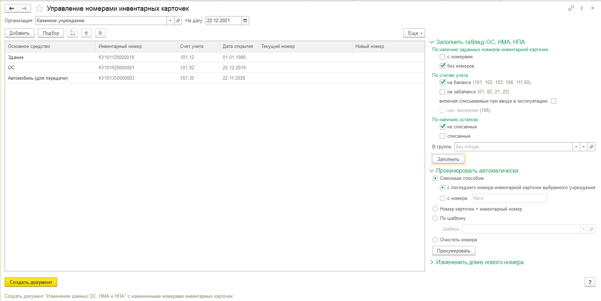
Task: Click the organization field 'Казенное учреждение'
Action: pos(101,21)
